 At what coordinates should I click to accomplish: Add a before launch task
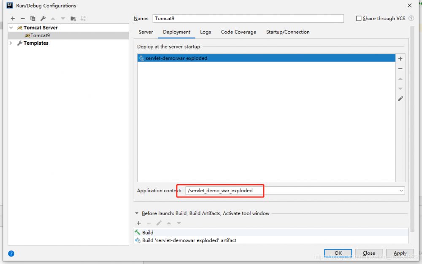(x=138, y=223)
